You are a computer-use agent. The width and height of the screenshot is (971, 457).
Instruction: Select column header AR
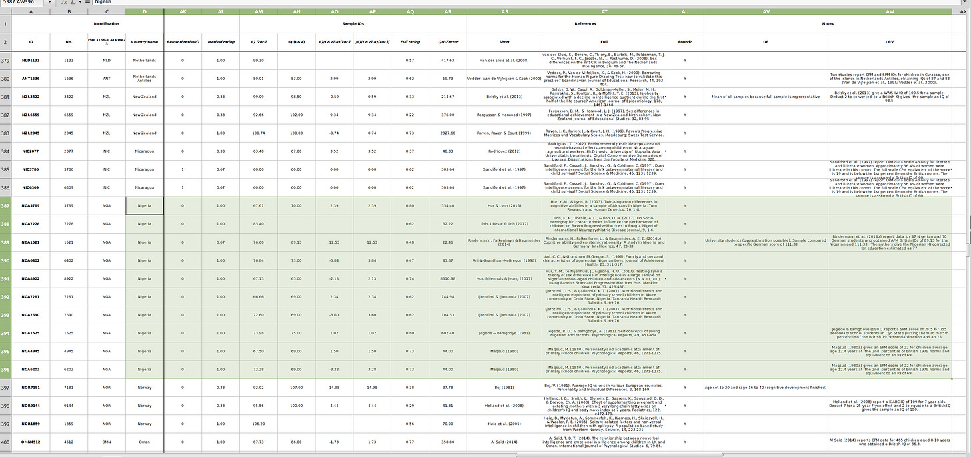click(447, 12)
